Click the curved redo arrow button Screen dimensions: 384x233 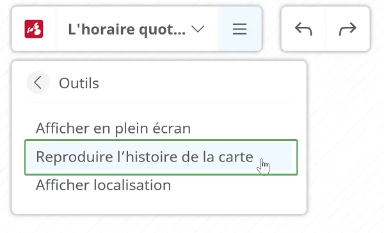[x=348, y=29]
